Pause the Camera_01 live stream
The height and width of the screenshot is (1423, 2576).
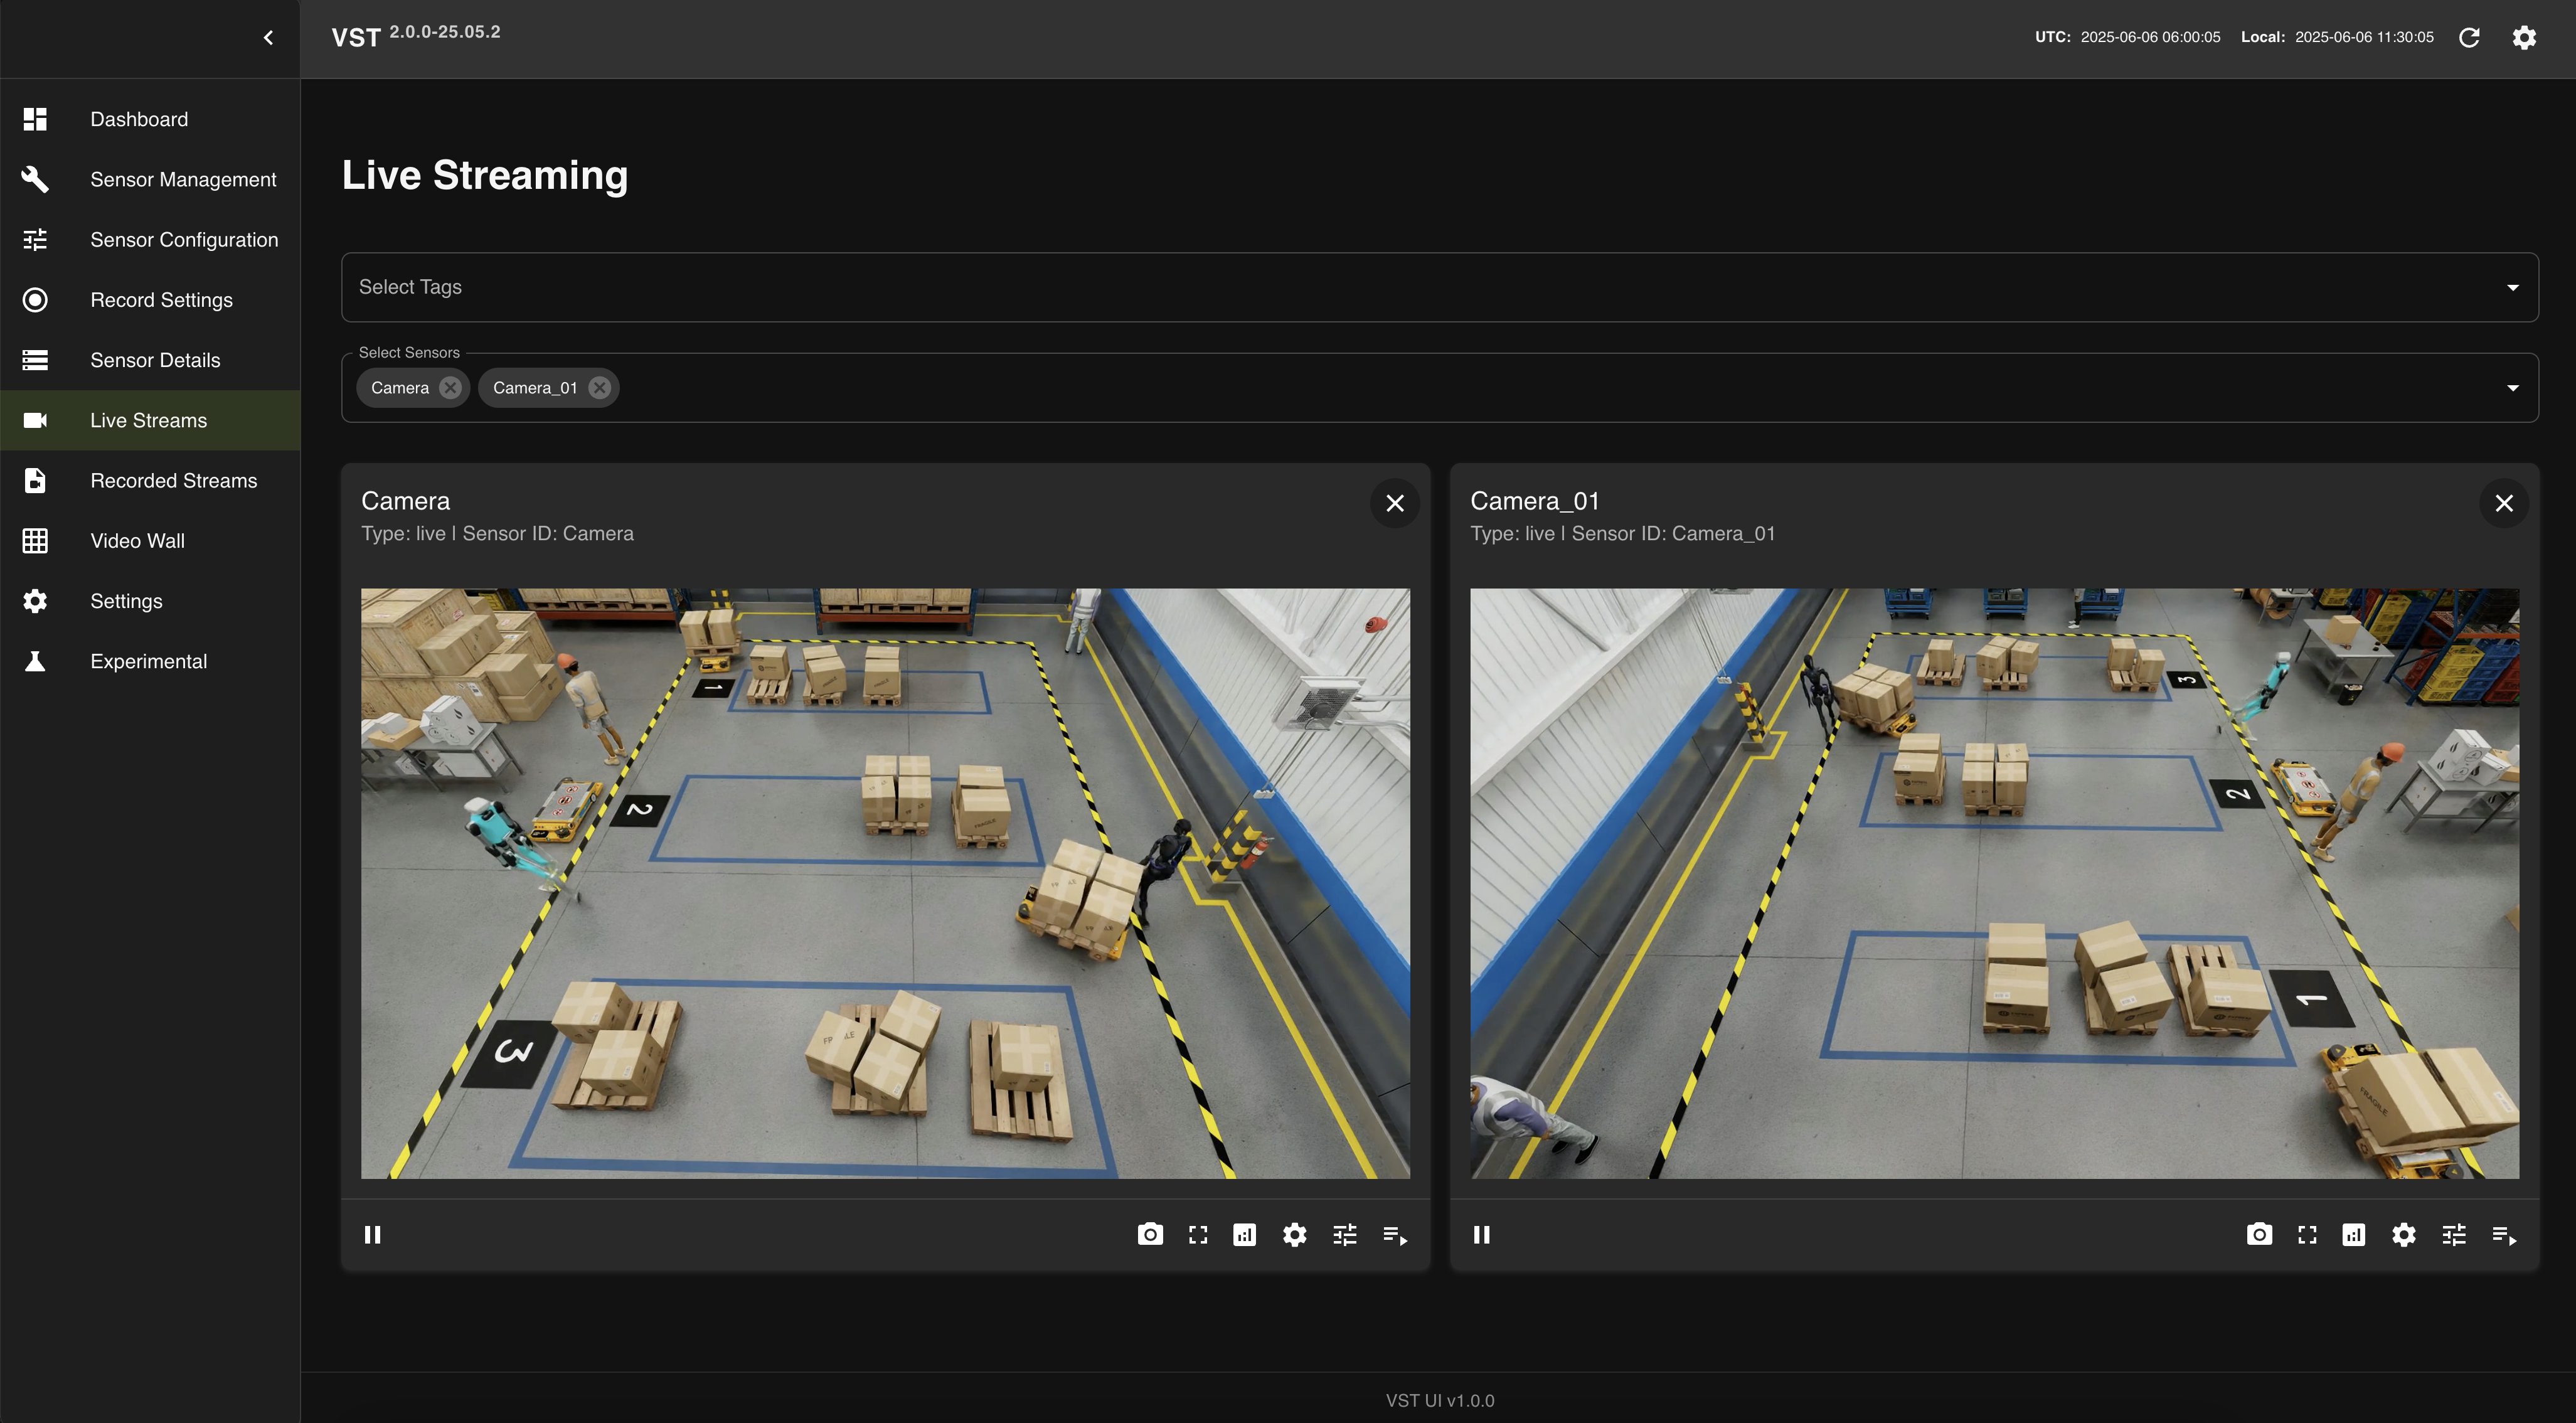(1481, 1234)
